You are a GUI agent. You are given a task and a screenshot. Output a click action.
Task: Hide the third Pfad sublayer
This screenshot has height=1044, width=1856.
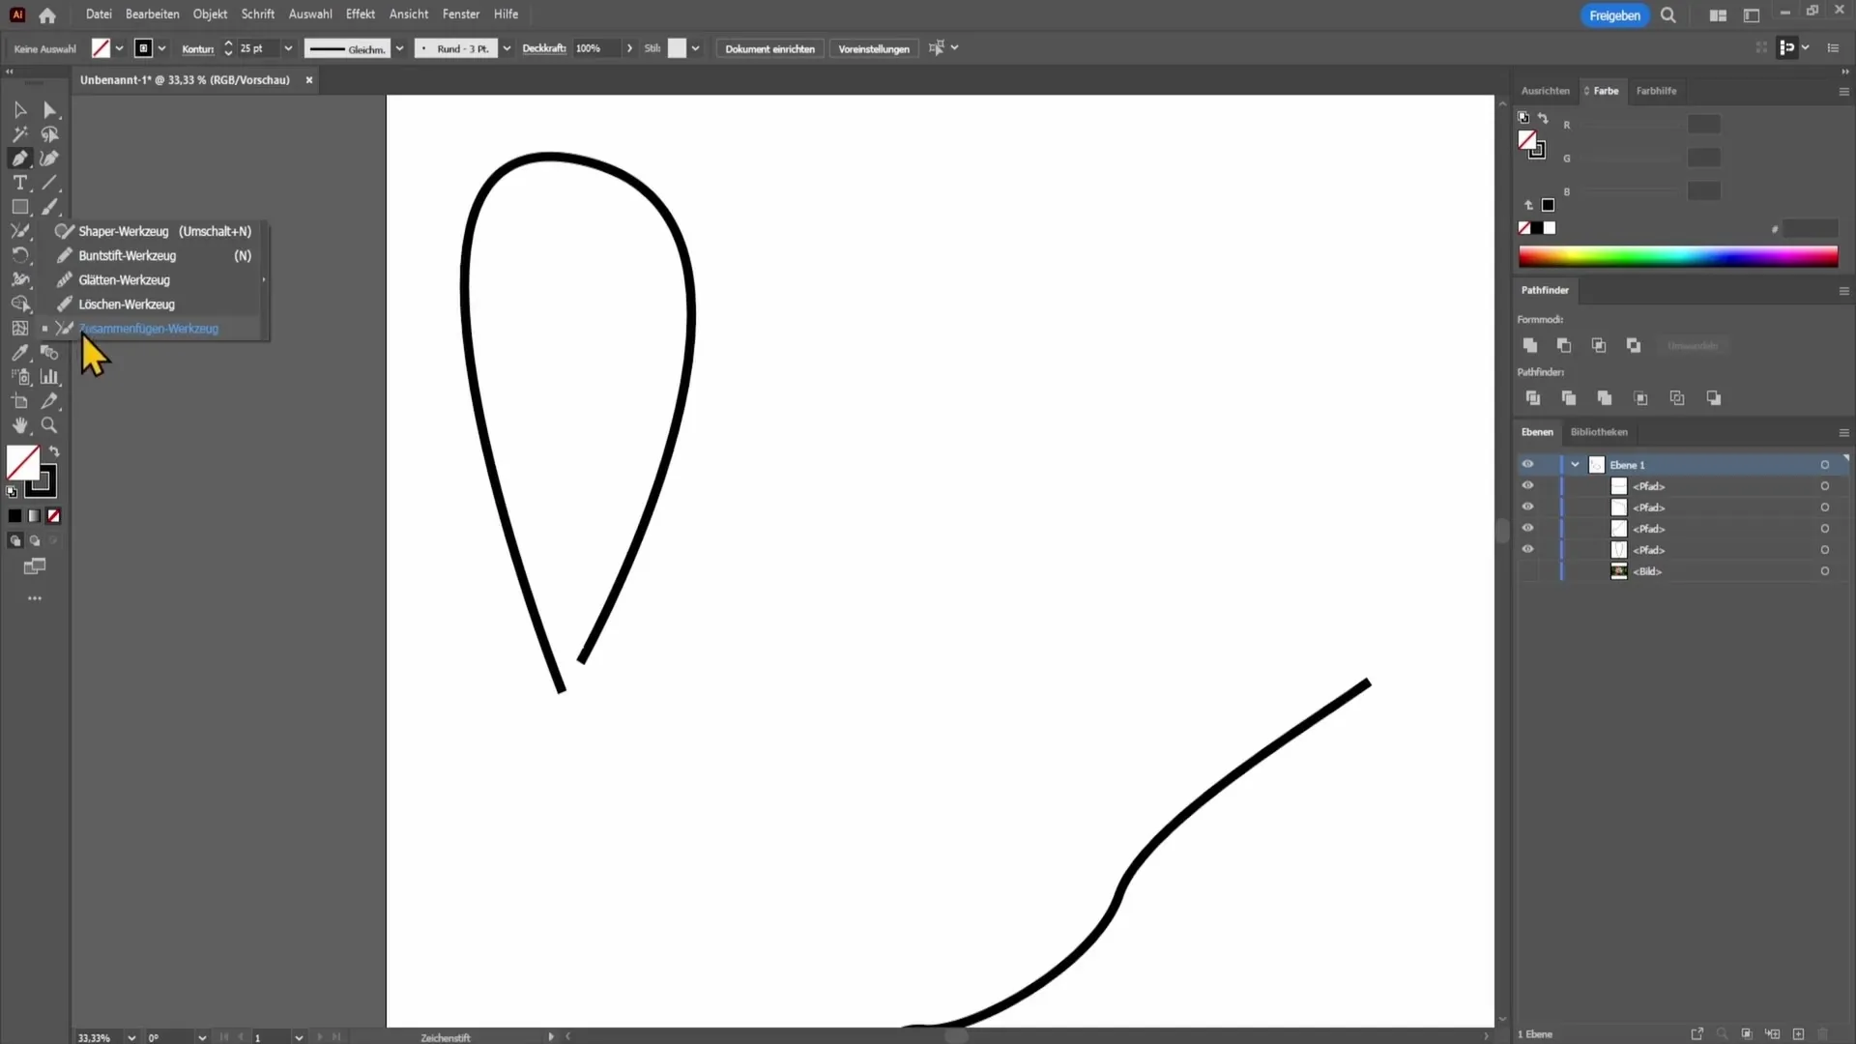(1527, 528)
